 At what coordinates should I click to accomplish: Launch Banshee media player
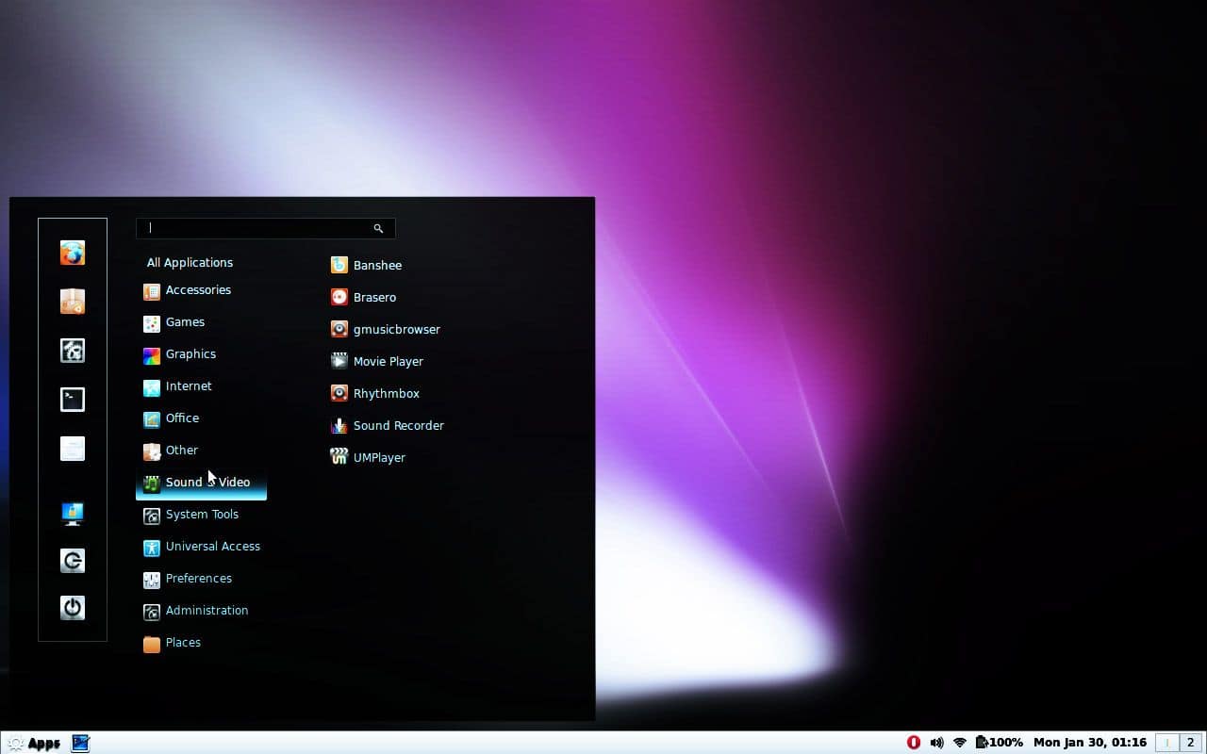377,265
